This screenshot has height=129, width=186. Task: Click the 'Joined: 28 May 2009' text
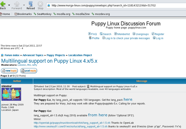[13, 105]
